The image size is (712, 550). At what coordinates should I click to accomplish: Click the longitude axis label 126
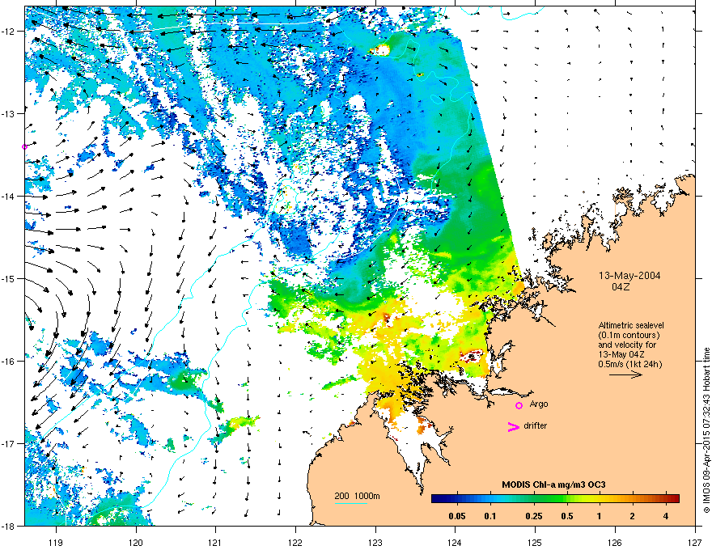point(615,542)
